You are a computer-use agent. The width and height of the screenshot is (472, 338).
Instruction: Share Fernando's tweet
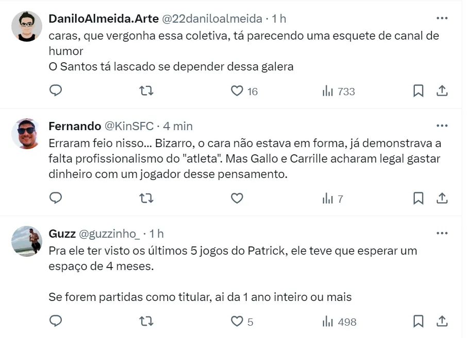point(442,198)
